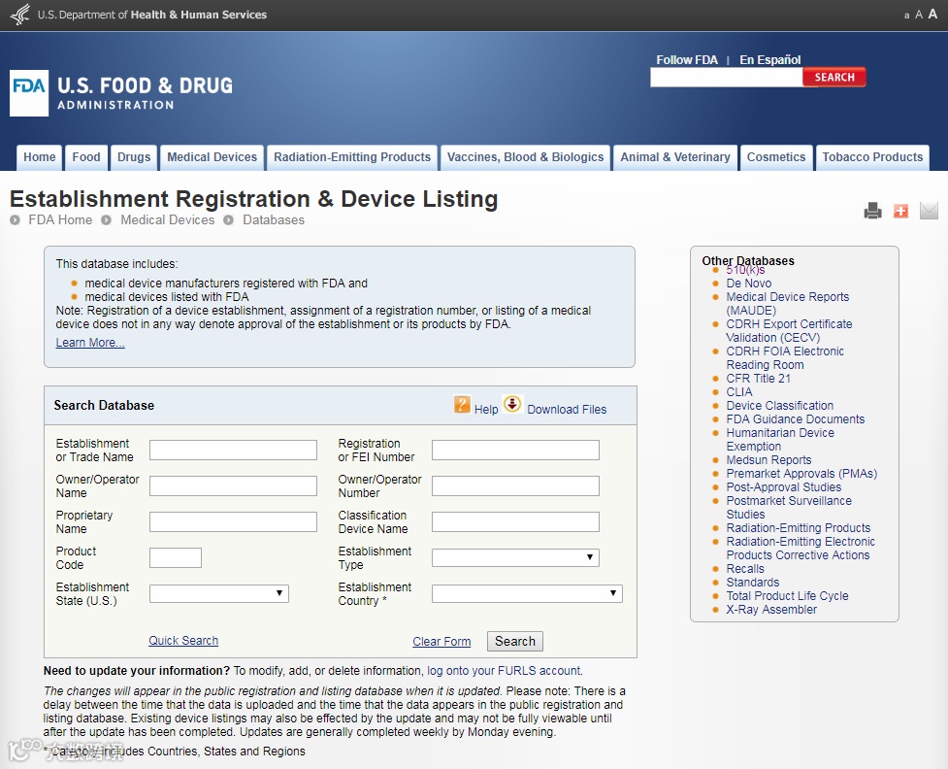Open the CLIA link
This screenshot has height=769, width=948.
pos(738,392)
